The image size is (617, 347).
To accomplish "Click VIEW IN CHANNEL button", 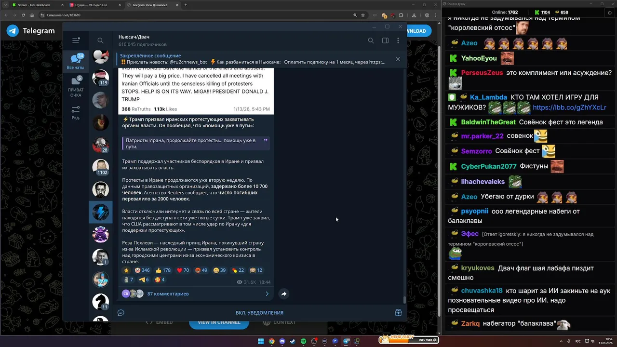I will [219, 322].
